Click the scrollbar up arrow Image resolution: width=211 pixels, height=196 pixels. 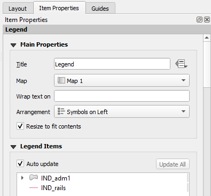(x=207, y=37)
